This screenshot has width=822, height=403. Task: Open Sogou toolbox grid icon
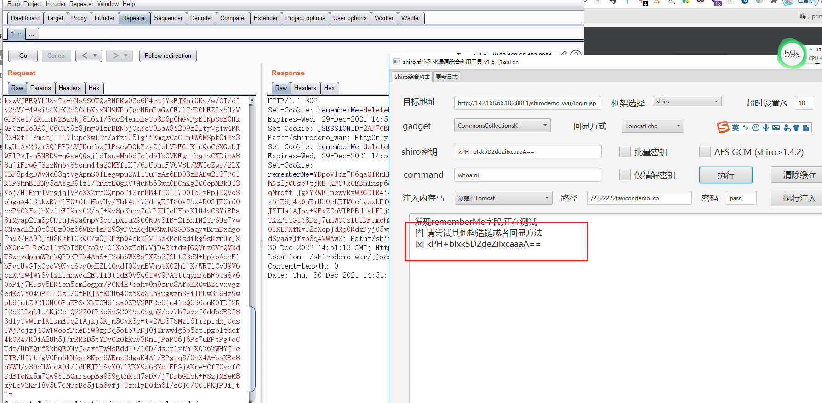(x=806, y=128)
